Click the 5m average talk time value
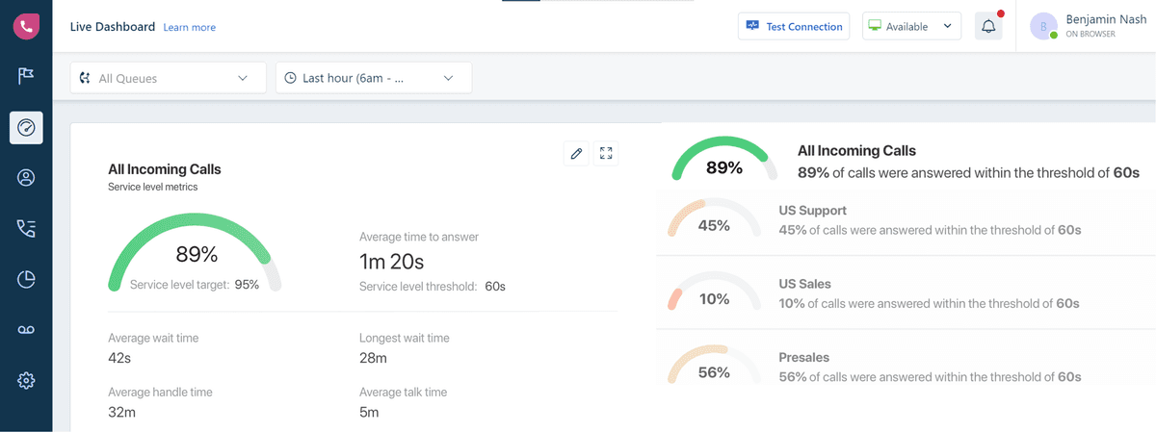The image size is (1156, 432). [369, 412]
